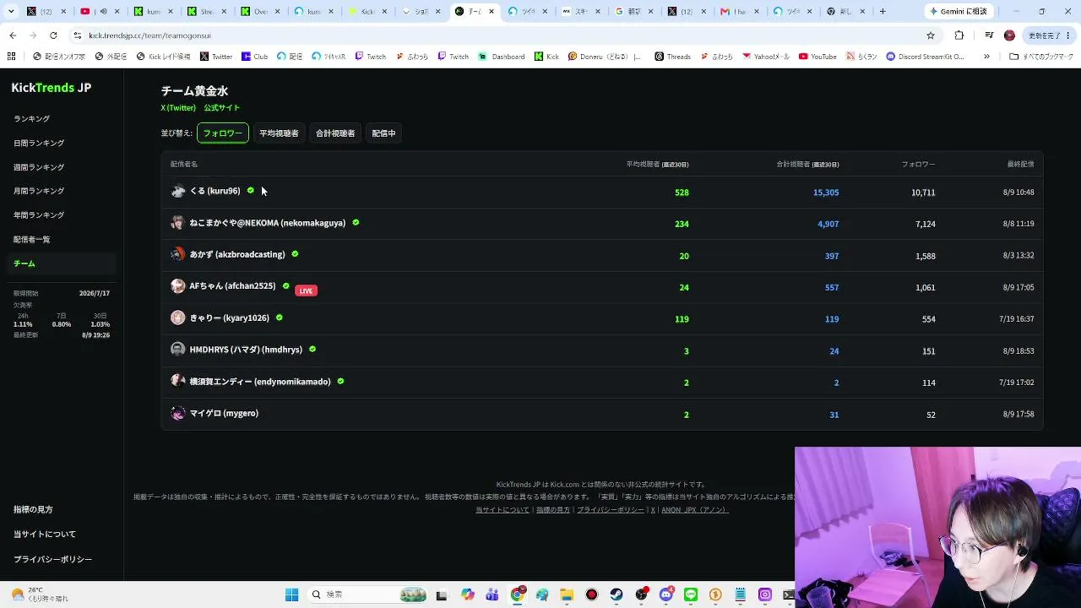
Task: Click the red LIVE badge on AFちゃん row
Action: pos(306,290)
